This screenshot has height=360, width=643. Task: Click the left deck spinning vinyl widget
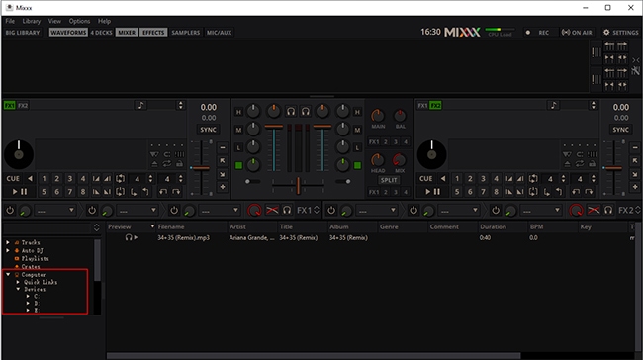click(x=19, y=154)
